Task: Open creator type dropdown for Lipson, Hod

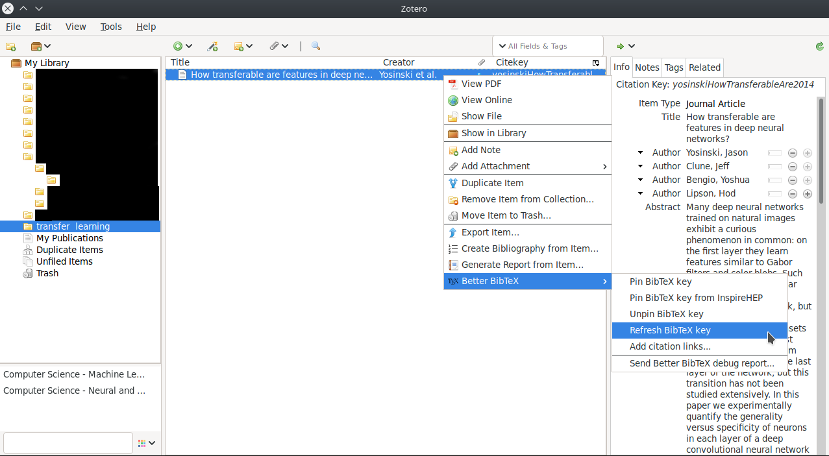Action: (x=640, y=193)
